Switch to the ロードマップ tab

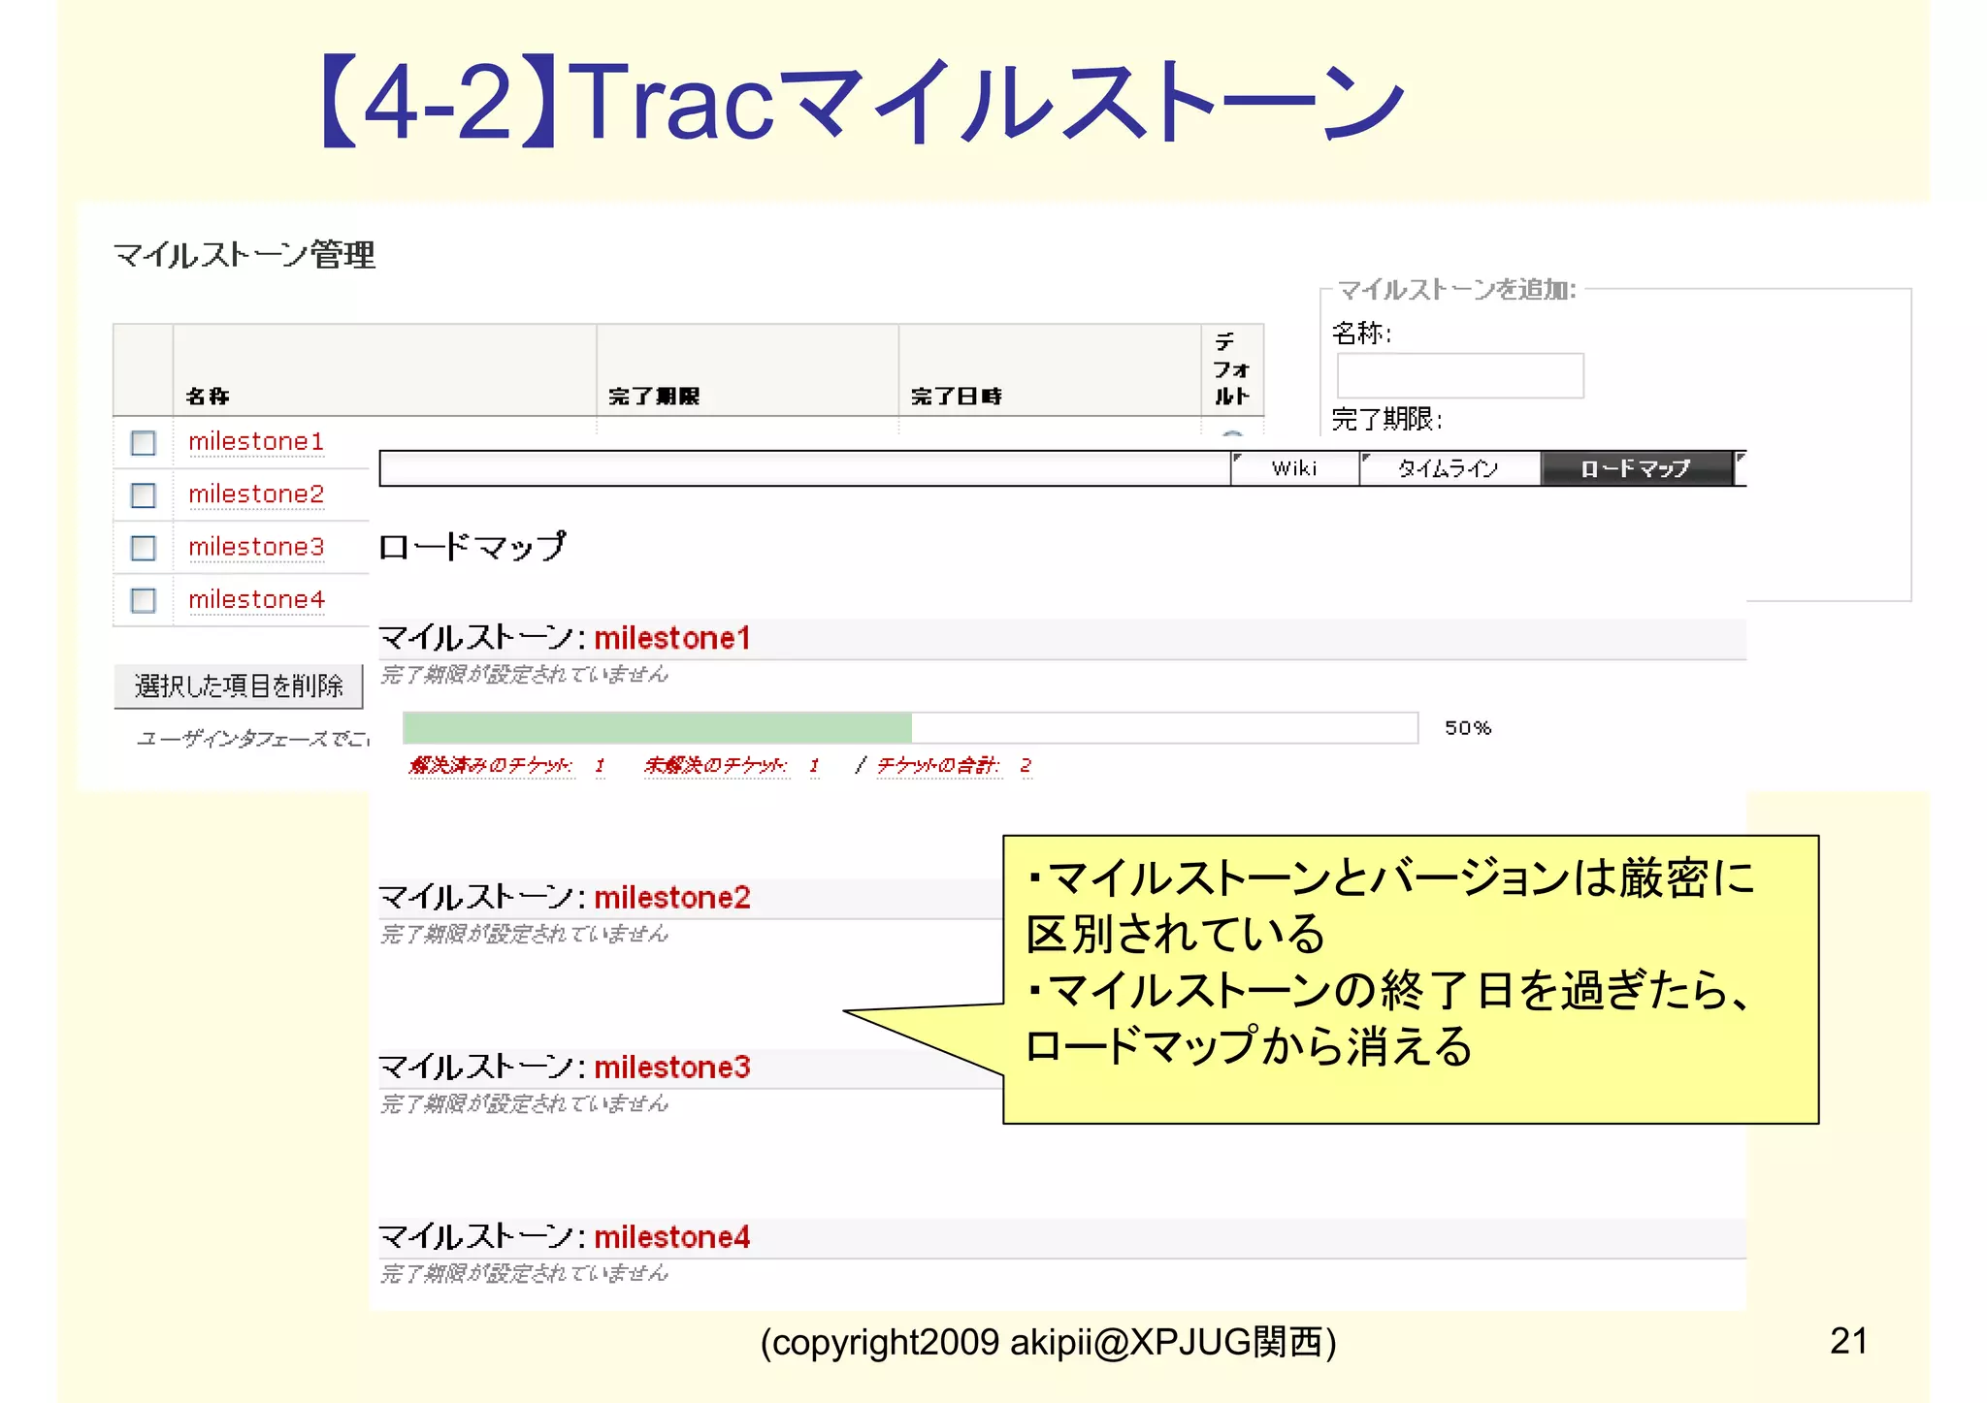[x=1636, y=468]
